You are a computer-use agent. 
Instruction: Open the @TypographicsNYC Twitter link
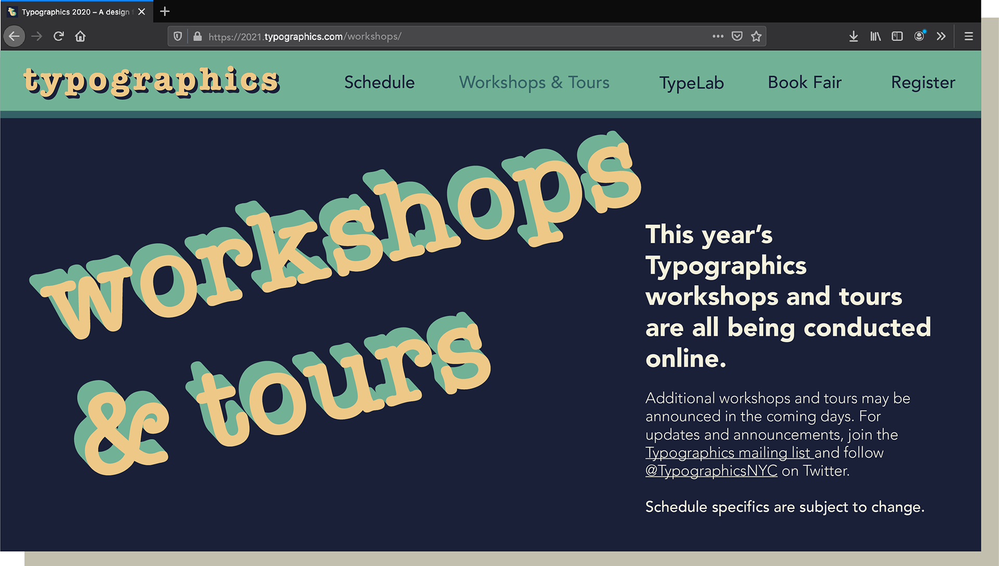click(711, 471)
